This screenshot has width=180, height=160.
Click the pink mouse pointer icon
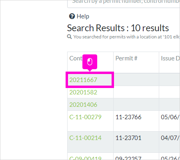click(x=90, y=62)
